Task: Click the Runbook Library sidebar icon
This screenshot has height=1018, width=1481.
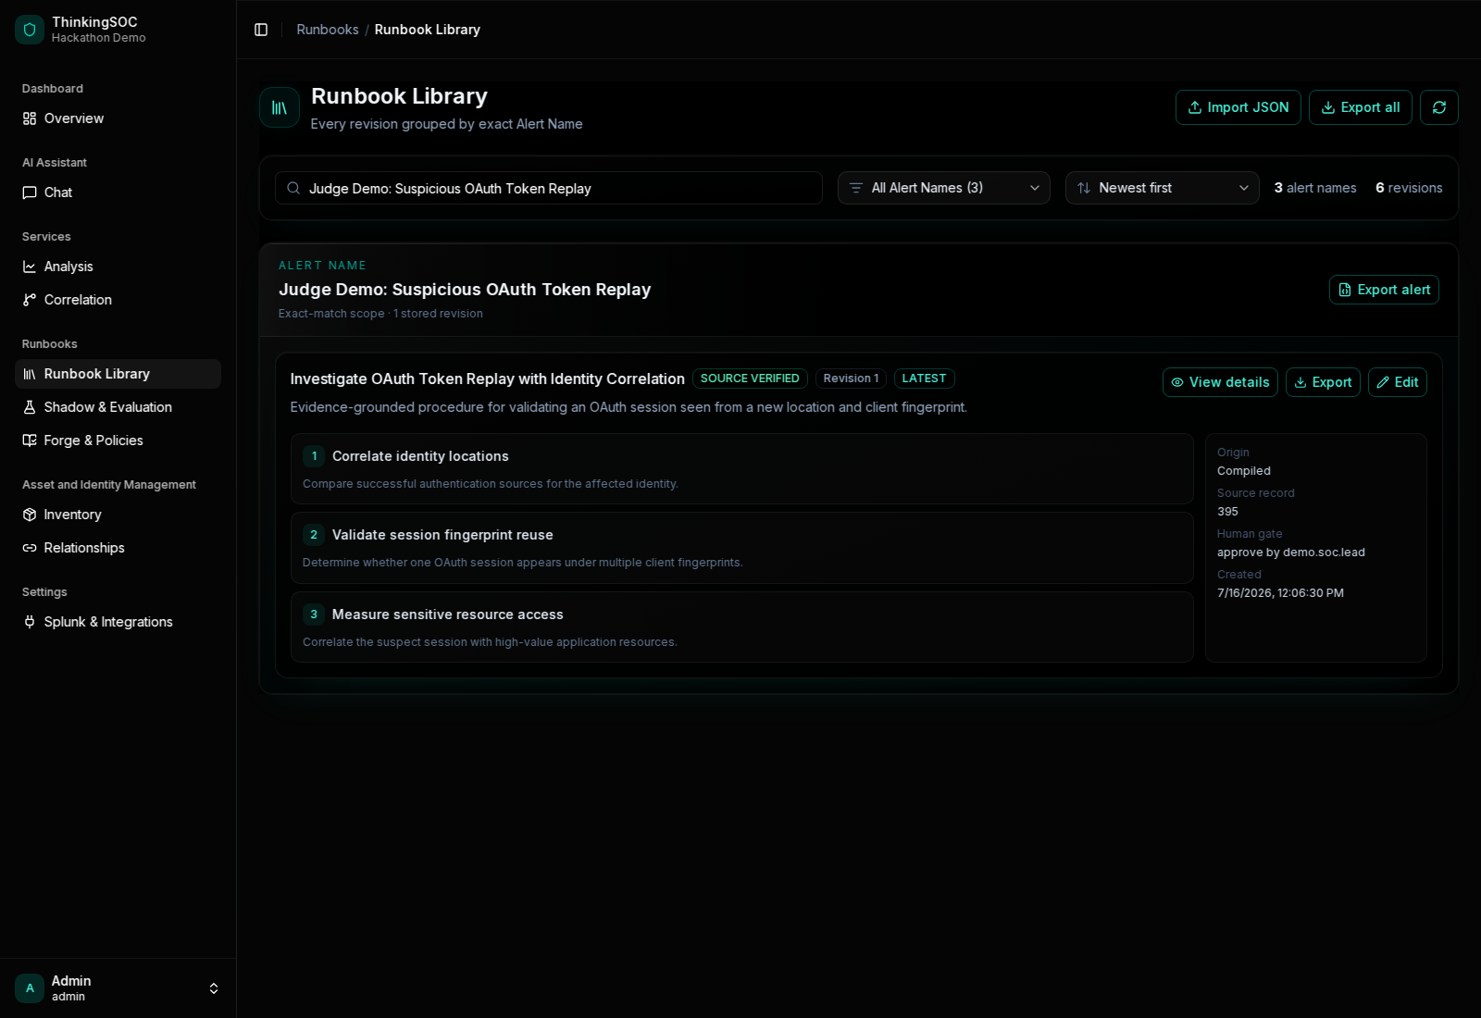Action: point(30,374)
